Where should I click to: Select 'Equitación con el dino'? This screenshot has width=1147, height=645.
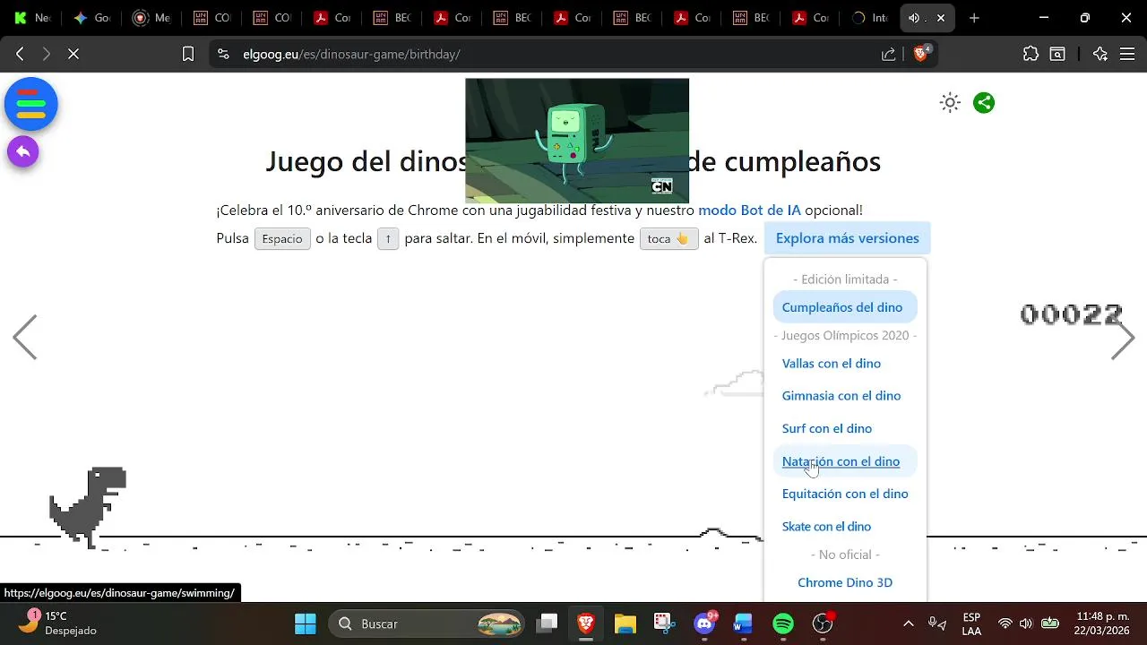tap(845, 494)
